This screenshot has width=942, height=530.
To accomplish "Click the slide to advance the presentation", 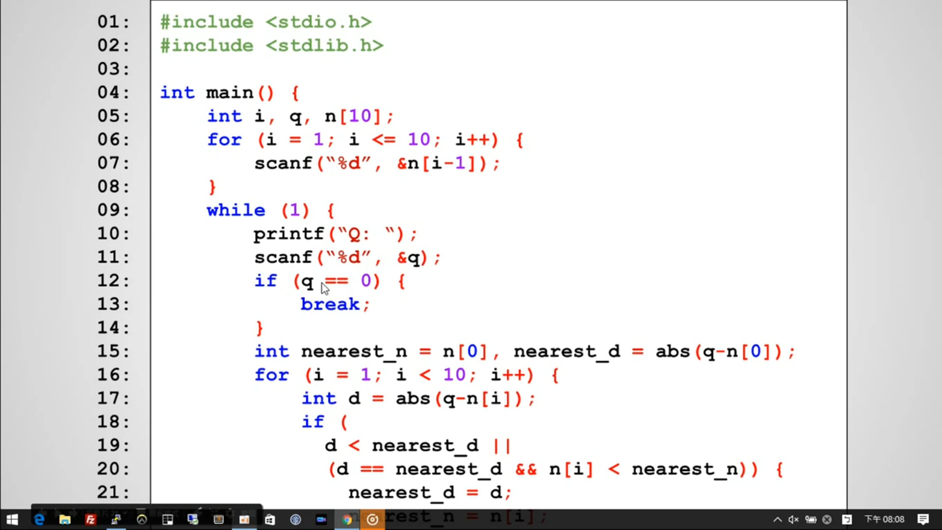I will click(491, 245).
